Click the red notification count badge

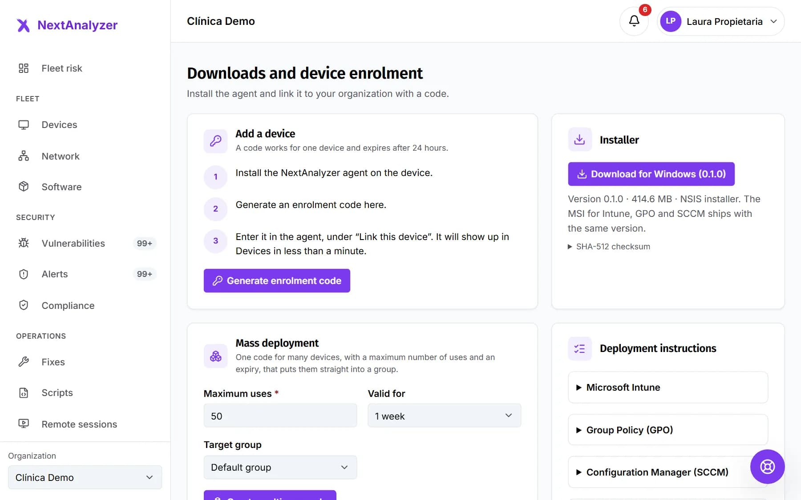tap(645, 10)
